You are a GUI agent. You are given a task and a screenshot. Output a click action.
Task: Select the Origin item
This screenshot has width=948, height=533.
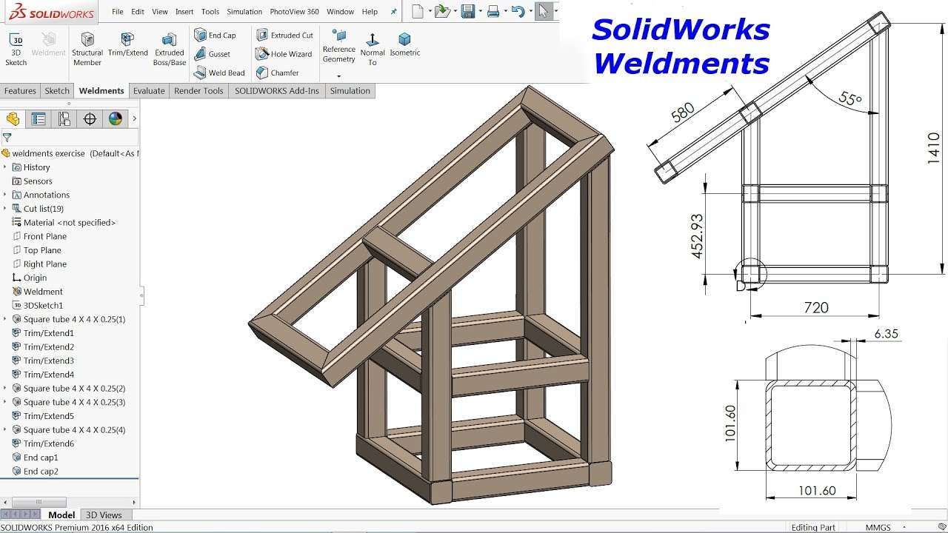point(30,278)
